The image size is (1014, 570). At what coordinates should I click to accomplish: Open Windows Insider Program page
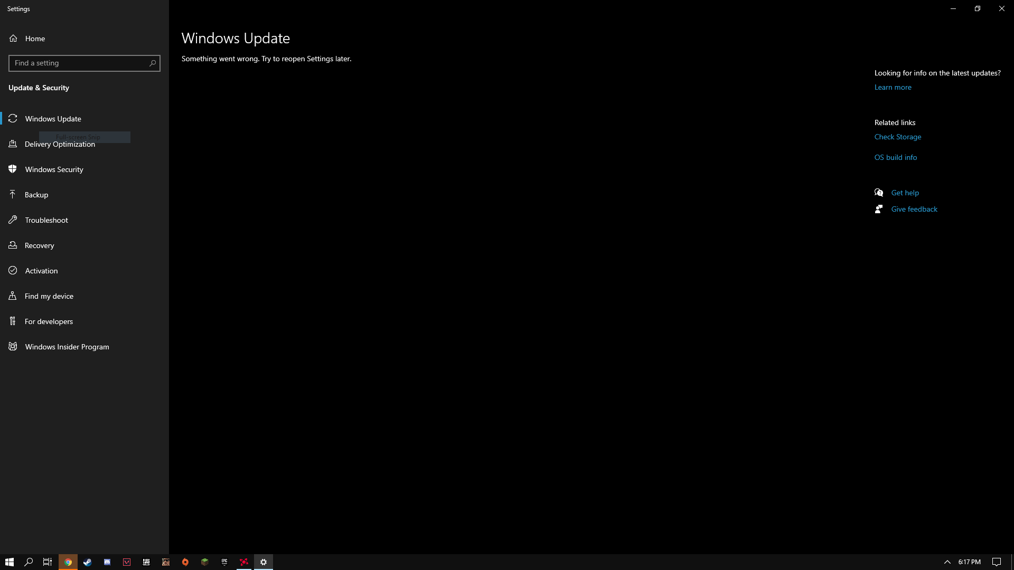coord(84,347)
